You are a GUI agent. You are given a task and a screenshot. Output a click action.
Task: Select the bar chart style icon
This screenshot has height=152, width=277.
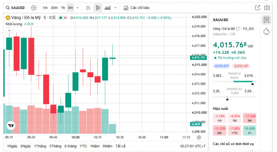coord(88,8)
